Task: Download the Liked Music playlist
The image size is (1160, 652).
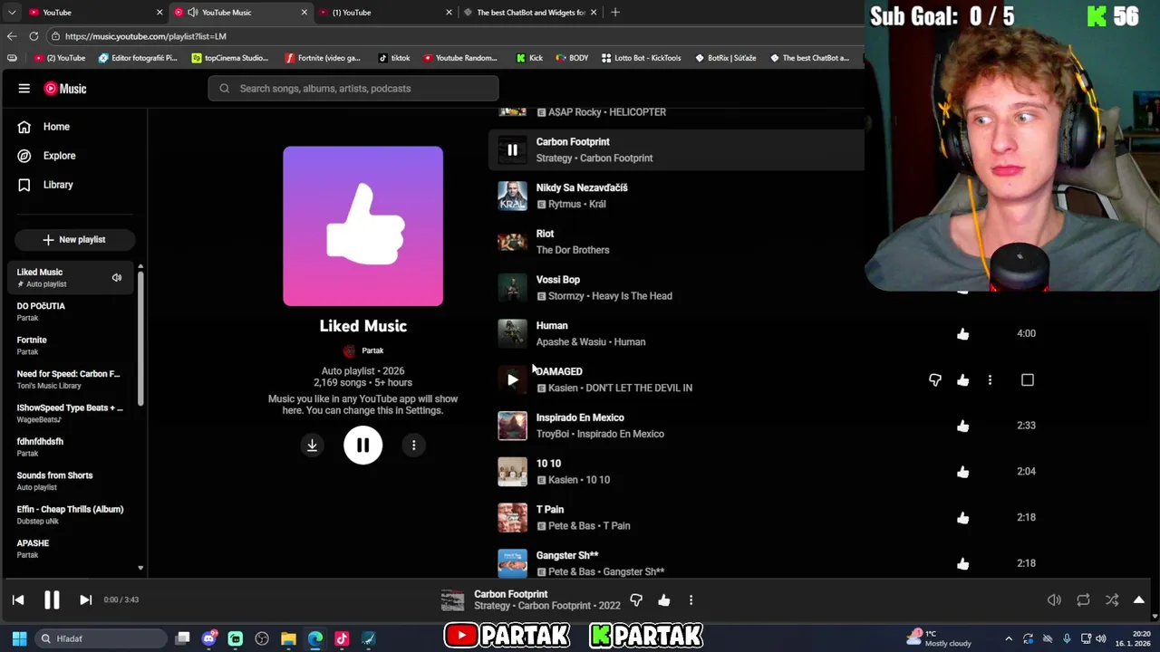Action: (x=312, y=445)
